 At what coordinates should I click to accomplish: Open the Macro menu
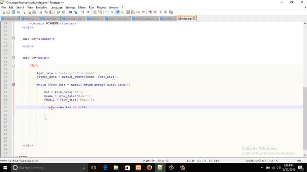click(x=82, y=7)
